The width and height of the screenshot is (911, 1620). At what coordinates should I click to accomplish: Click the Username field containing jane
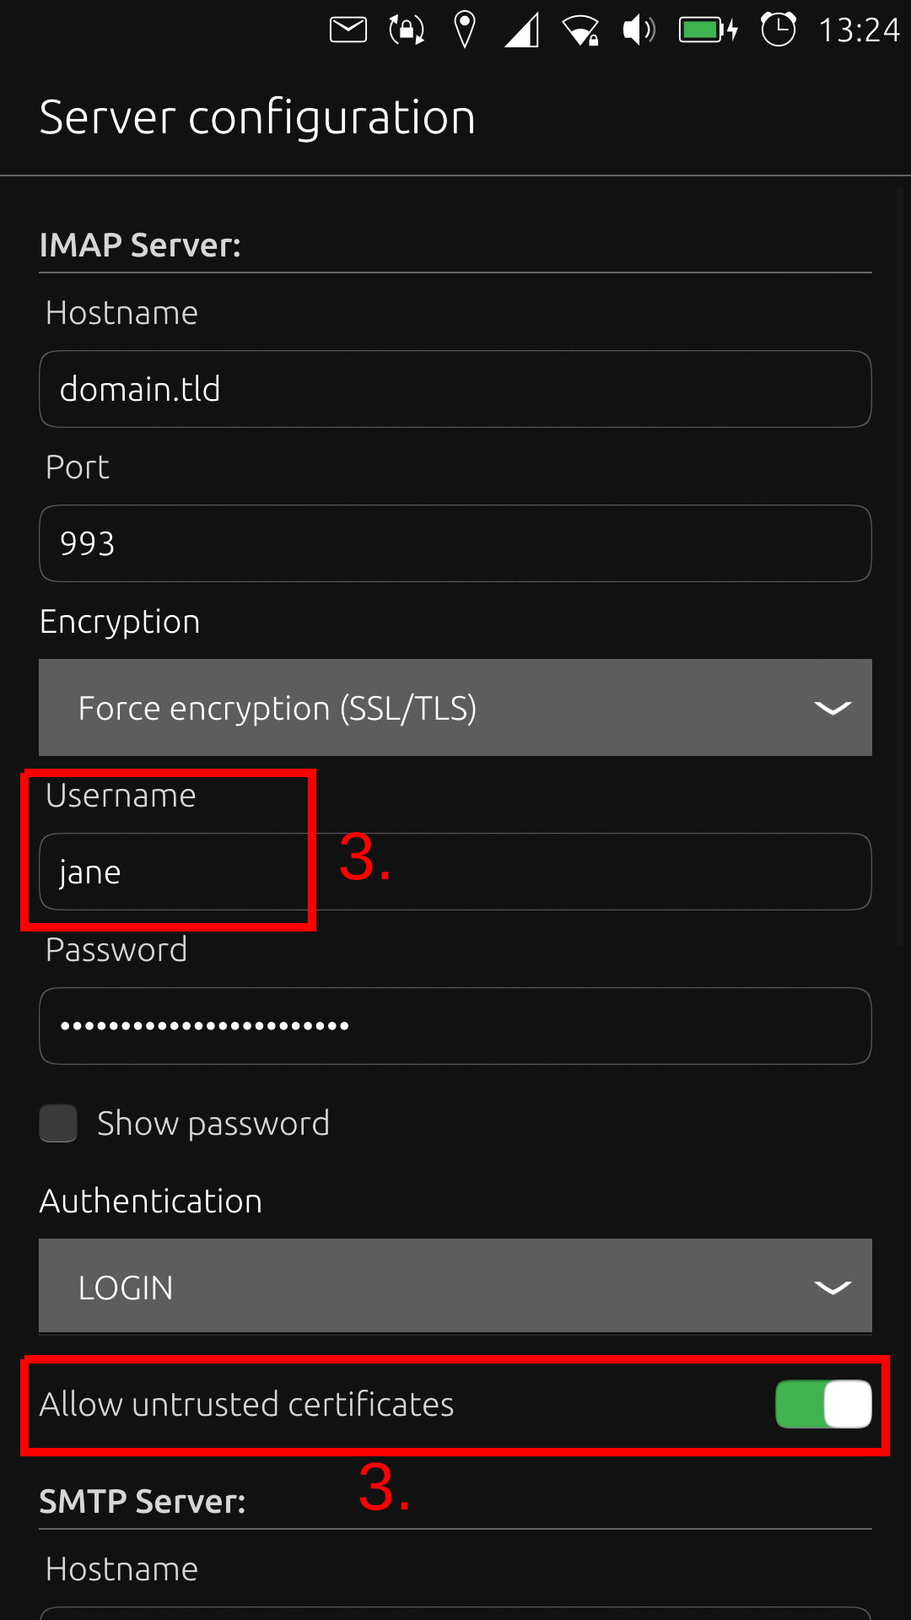click(x=455, y=872)
